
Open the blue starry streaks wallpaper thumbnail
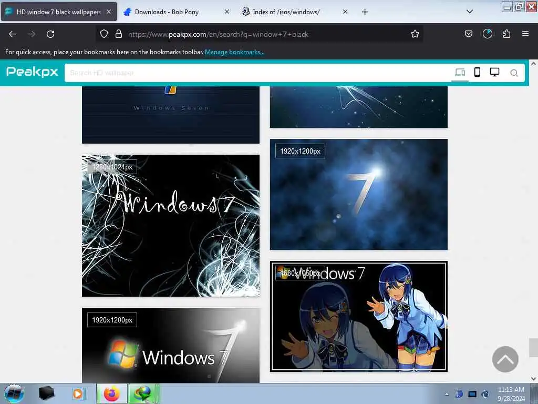pyautogui.click(x=358, y=107)
